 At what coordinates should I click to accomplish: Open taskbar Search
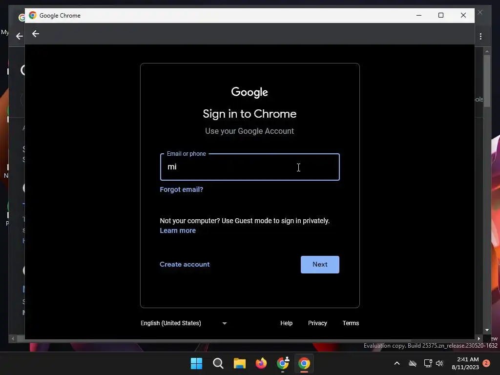coord(218,363)
